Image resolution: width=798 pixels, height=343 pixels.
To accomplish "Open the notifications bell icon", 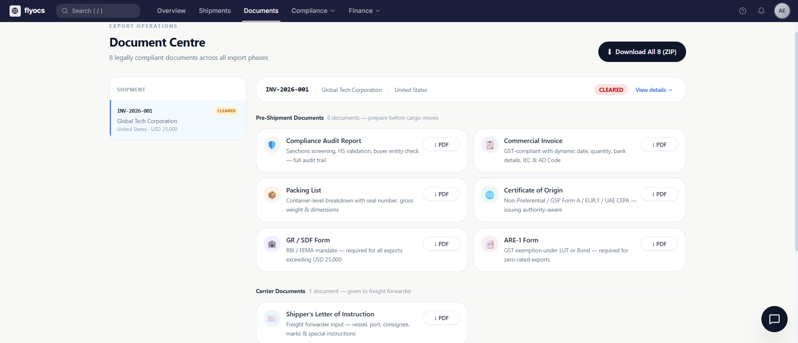I will click(761, 11).
